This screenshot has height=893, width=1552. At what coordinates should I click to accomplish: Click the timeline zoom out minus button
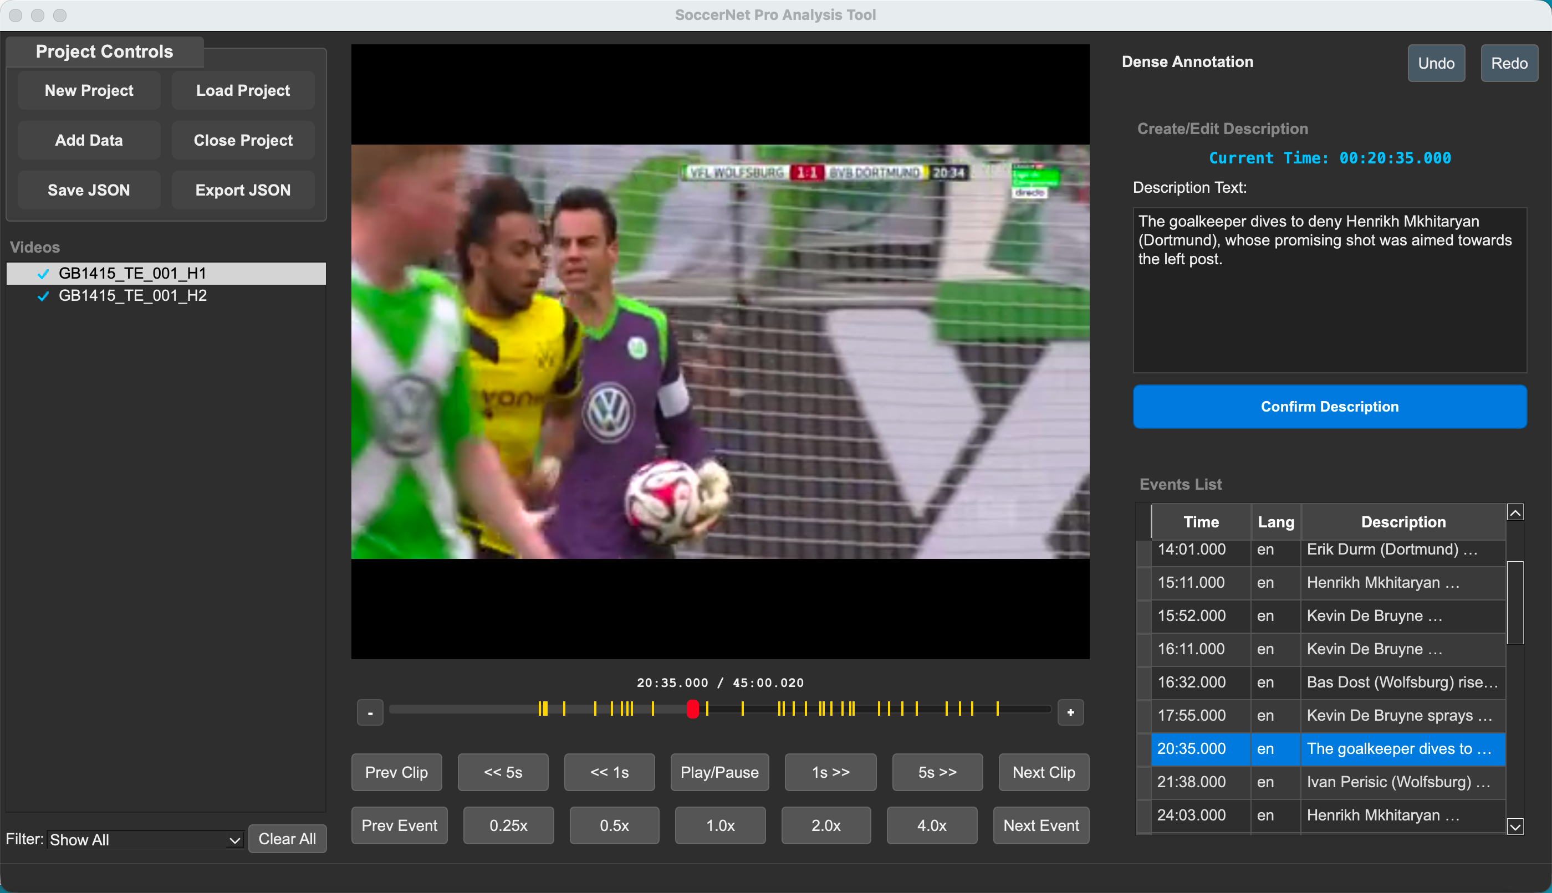pyautogui.click(x=370, y=712)
